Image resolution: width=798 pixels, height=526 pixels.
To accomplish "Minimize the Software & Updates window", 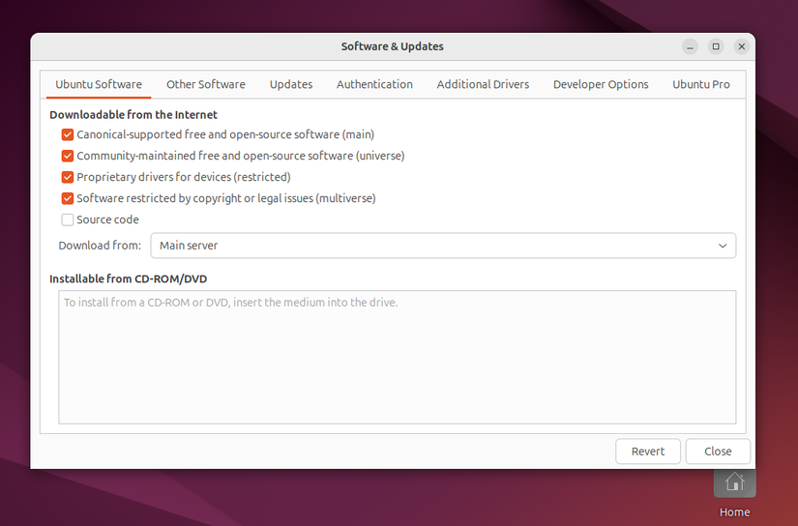I will tap(690, 46).
